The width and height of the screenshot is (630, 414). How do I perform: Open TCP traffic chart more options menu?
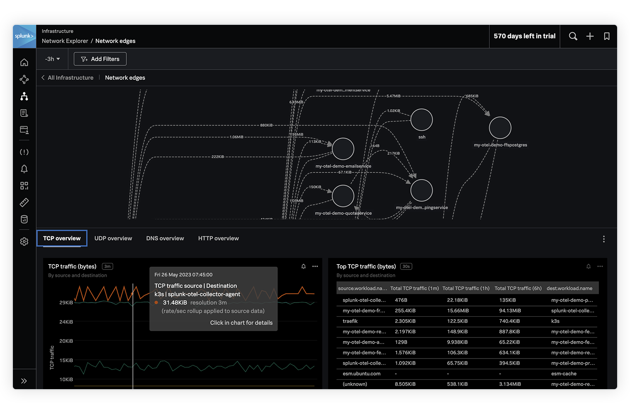315,267
